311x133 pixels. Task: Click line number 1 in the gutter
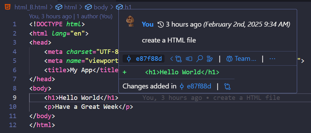click(x=15, y=24)
